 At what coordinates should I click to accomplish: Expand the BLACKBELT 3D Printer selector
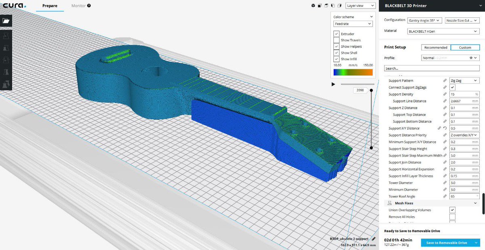432,6
